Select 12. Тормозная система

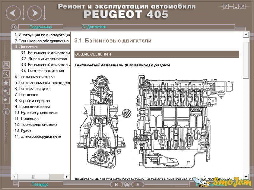[36, 124]
